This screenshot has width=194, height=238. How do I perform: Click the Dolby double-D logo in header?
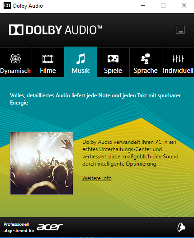tap(16, 30)
